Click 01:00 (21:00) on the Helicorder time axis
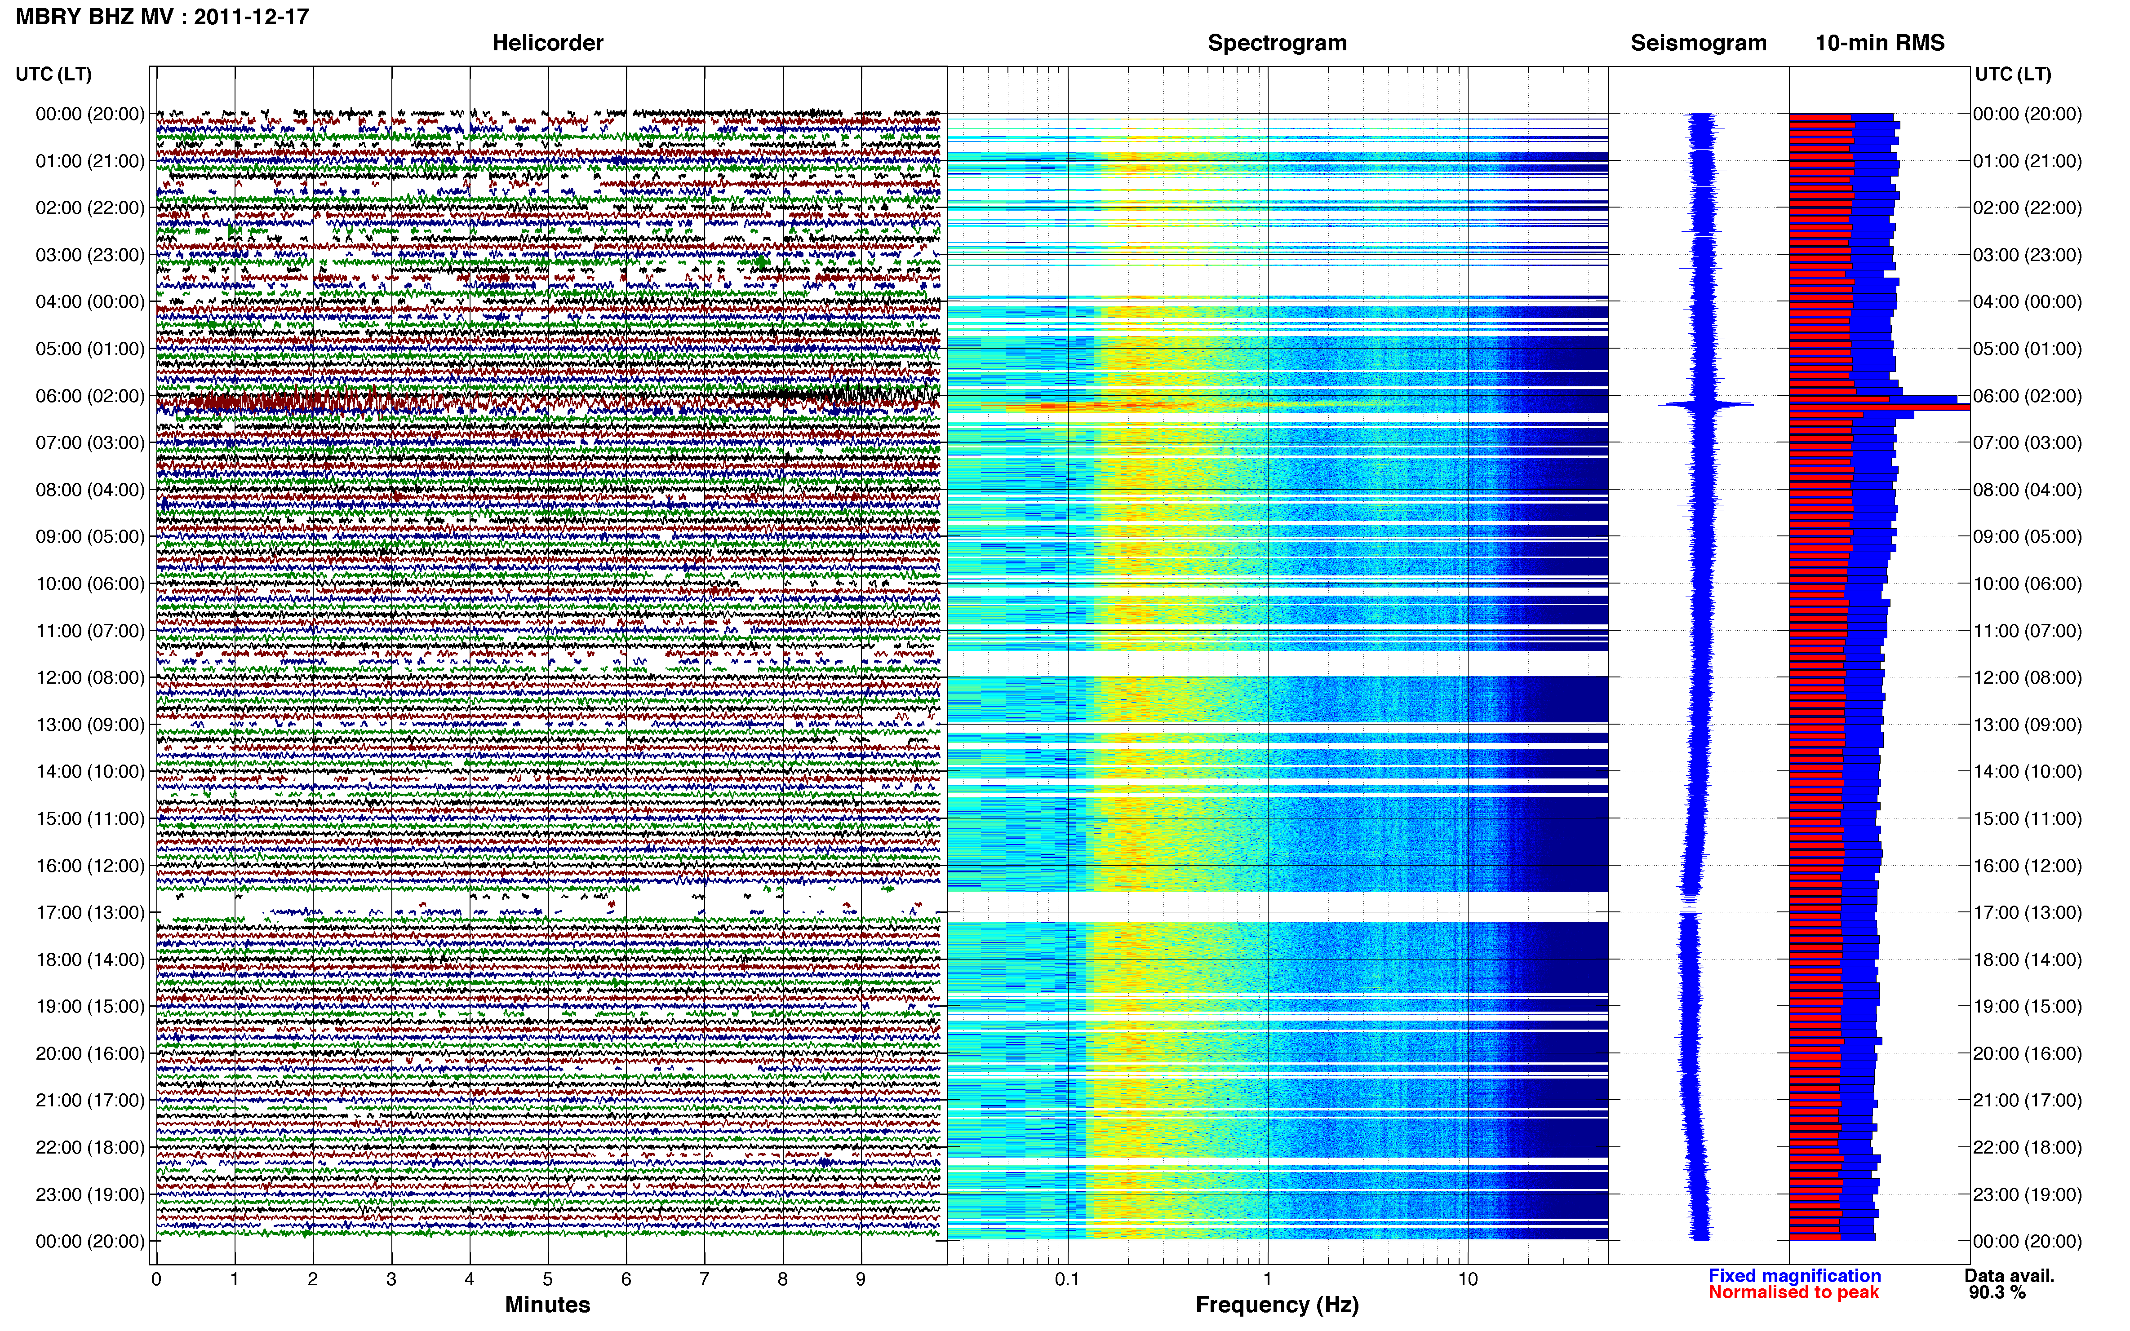 (90, 161)
